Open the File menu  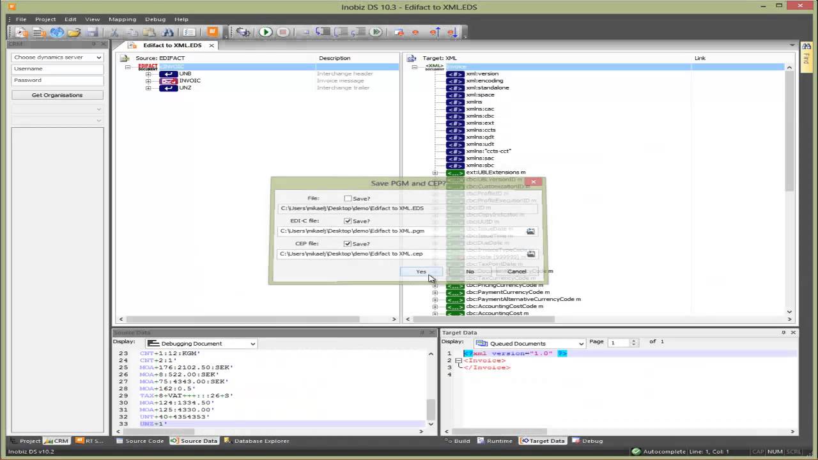pyautogui.click(x=21, y=19)
